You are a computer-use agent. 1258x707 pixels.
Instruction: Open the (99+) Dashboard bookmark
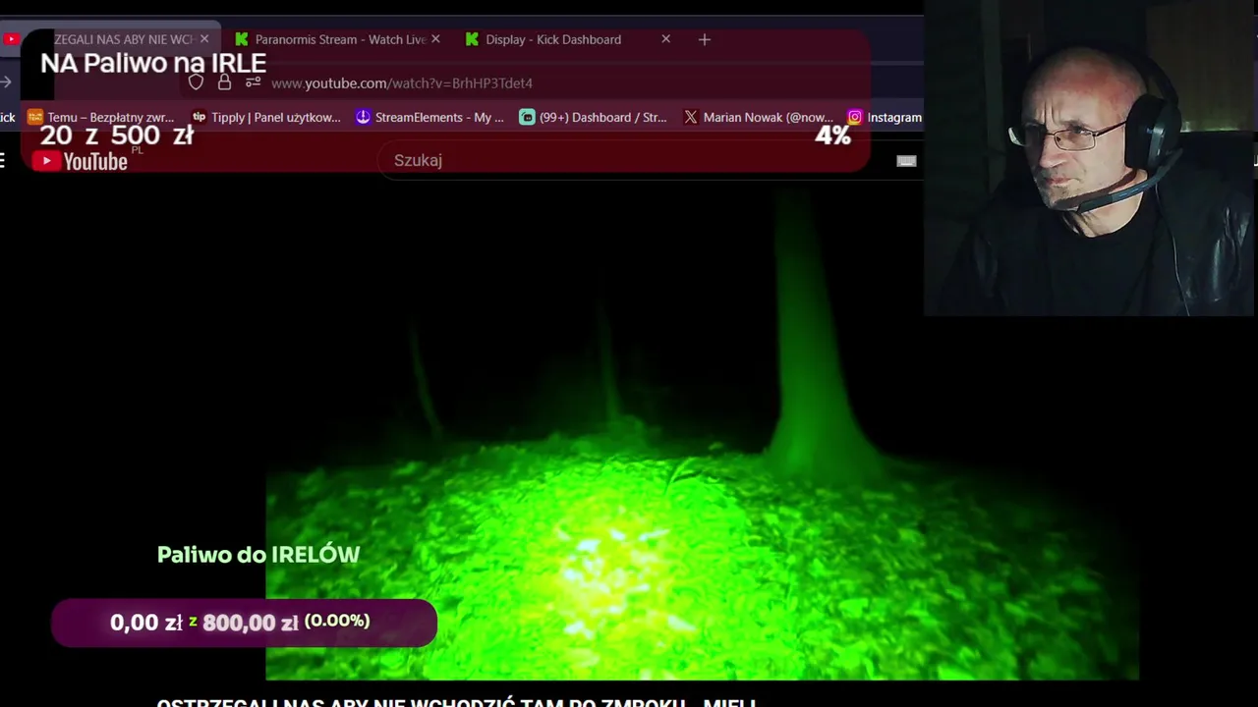(x=594, y=117)
